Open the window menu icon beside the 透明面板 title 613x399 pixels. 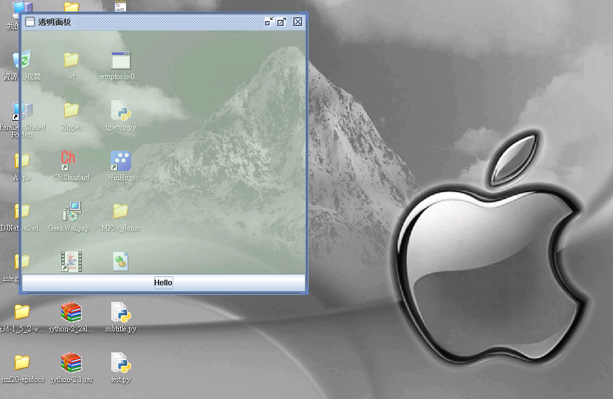pyautogui.click(x=30, y=22)
